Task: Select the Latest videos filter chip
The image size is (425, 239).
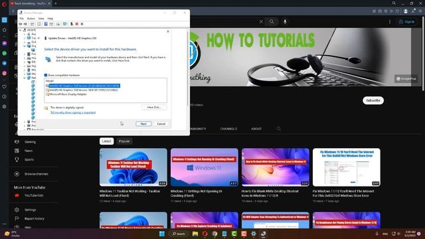Action: coord(106,141)
